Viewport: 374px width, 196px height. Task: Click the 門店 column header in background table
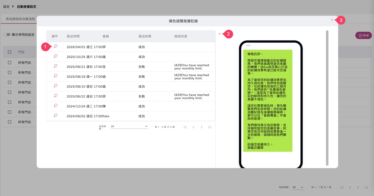[x=21, y=52]
